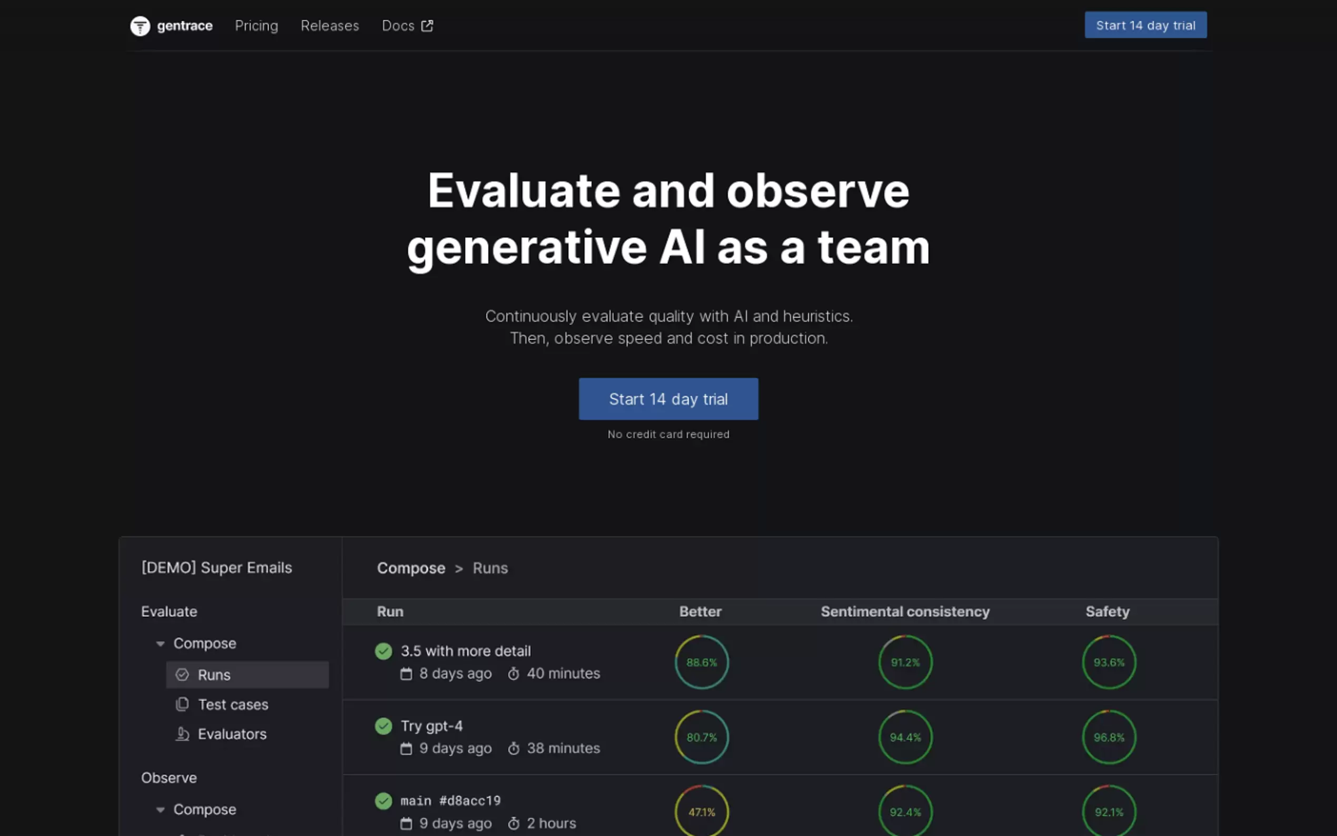1337x836 pixels.
Task: Click the 47.1% Better score ring
Action: (701, 811)
